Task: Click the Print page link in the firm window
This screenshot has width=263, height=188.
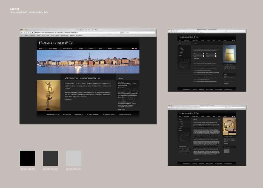Action: click(197, 159)
